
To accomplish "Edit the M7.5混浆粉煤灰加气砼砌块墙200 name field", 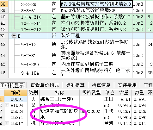I will click(x=96, y=4).
